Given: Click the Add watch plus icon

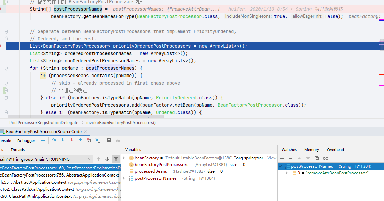Looking at the screenshot, I should pos(282,158).
